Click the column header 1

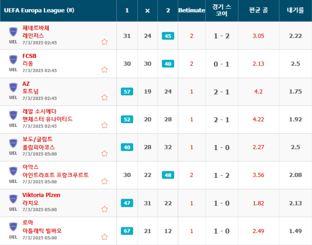coord(127,10)
